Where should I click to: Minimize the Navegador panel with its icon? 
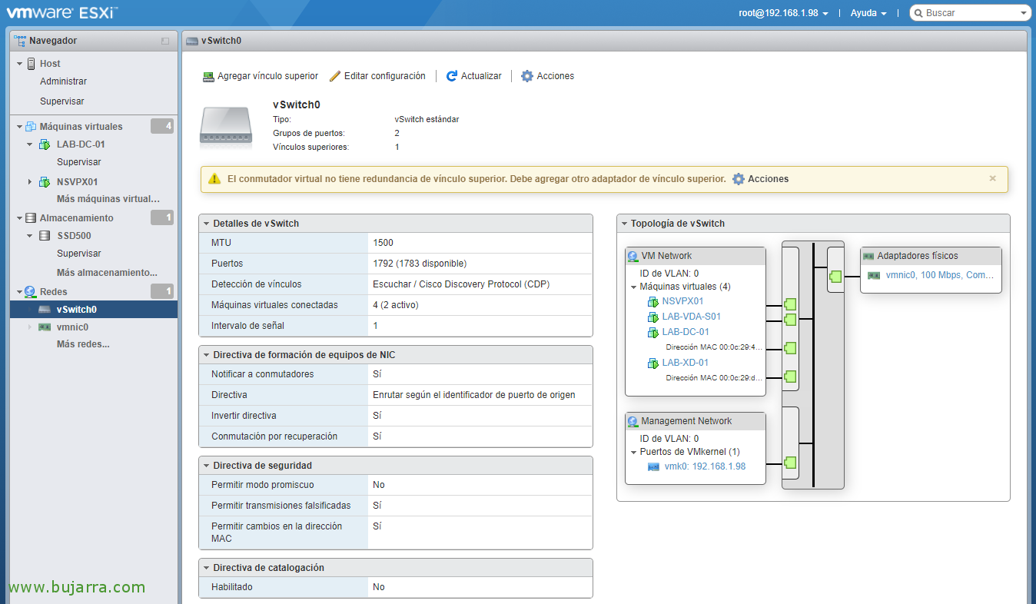point(165,41)
